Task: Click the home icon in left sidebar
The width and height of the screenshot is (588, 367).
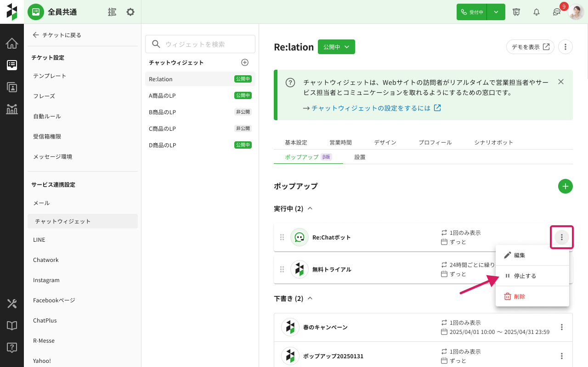Action: point(12,44)
